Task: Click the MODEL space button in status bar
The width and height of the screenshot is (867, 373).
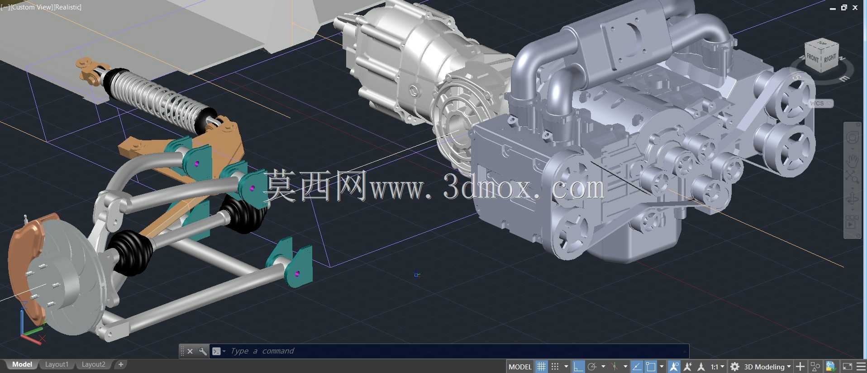Action: click(520, 367)
